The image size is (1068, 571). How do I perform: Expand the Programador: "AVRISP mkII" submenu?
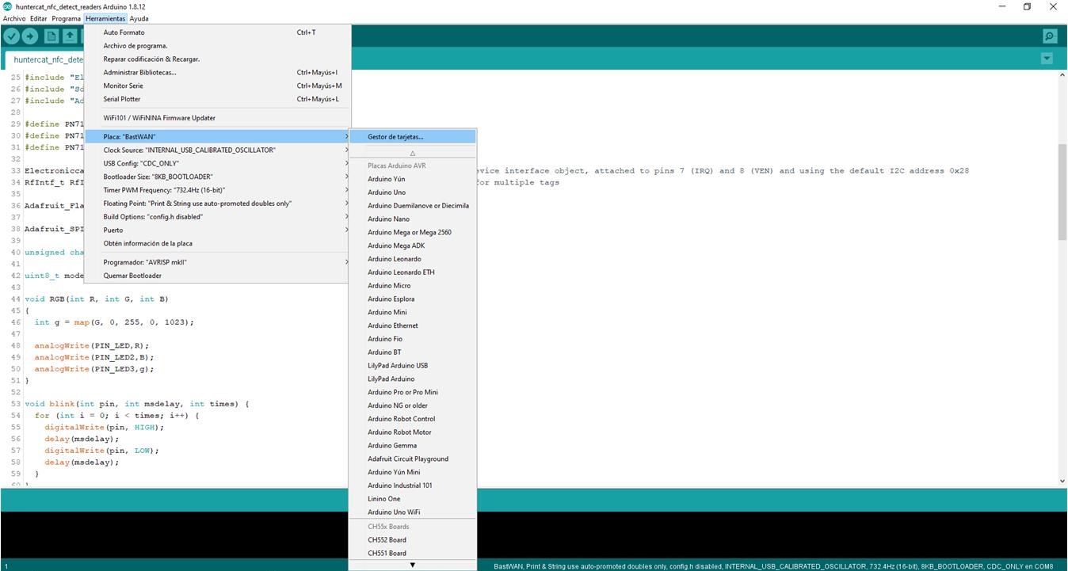pos(217,262)
